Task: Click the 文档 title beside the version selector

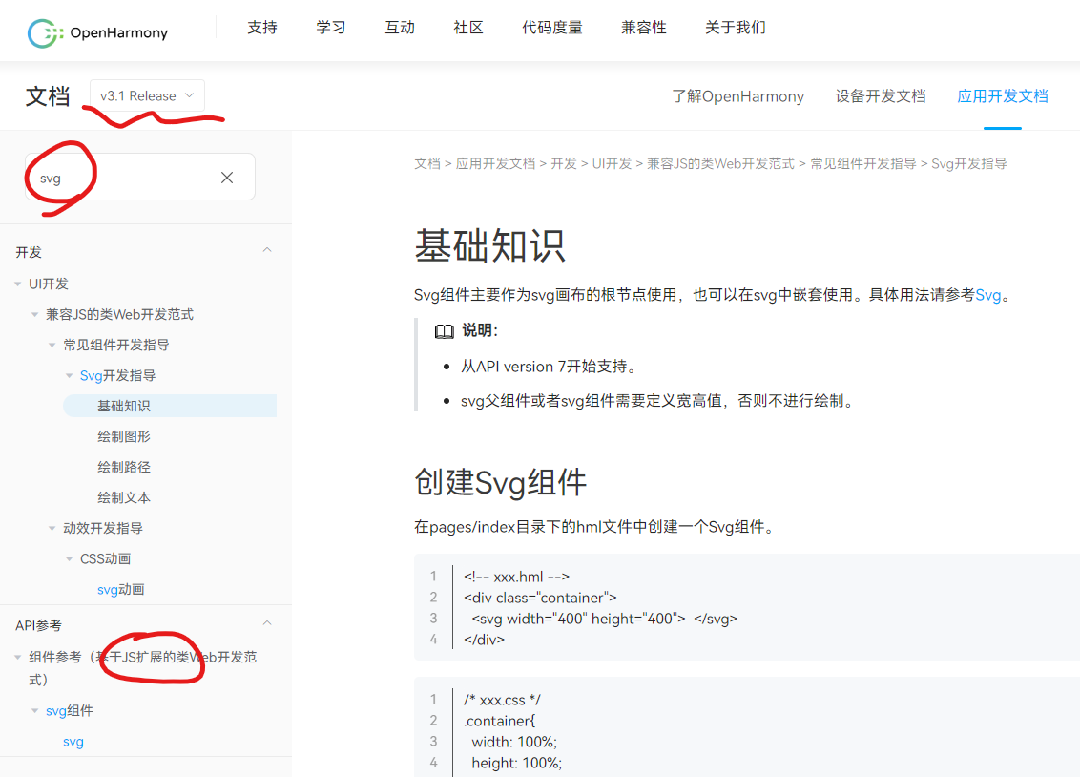Action: (48, 96)
